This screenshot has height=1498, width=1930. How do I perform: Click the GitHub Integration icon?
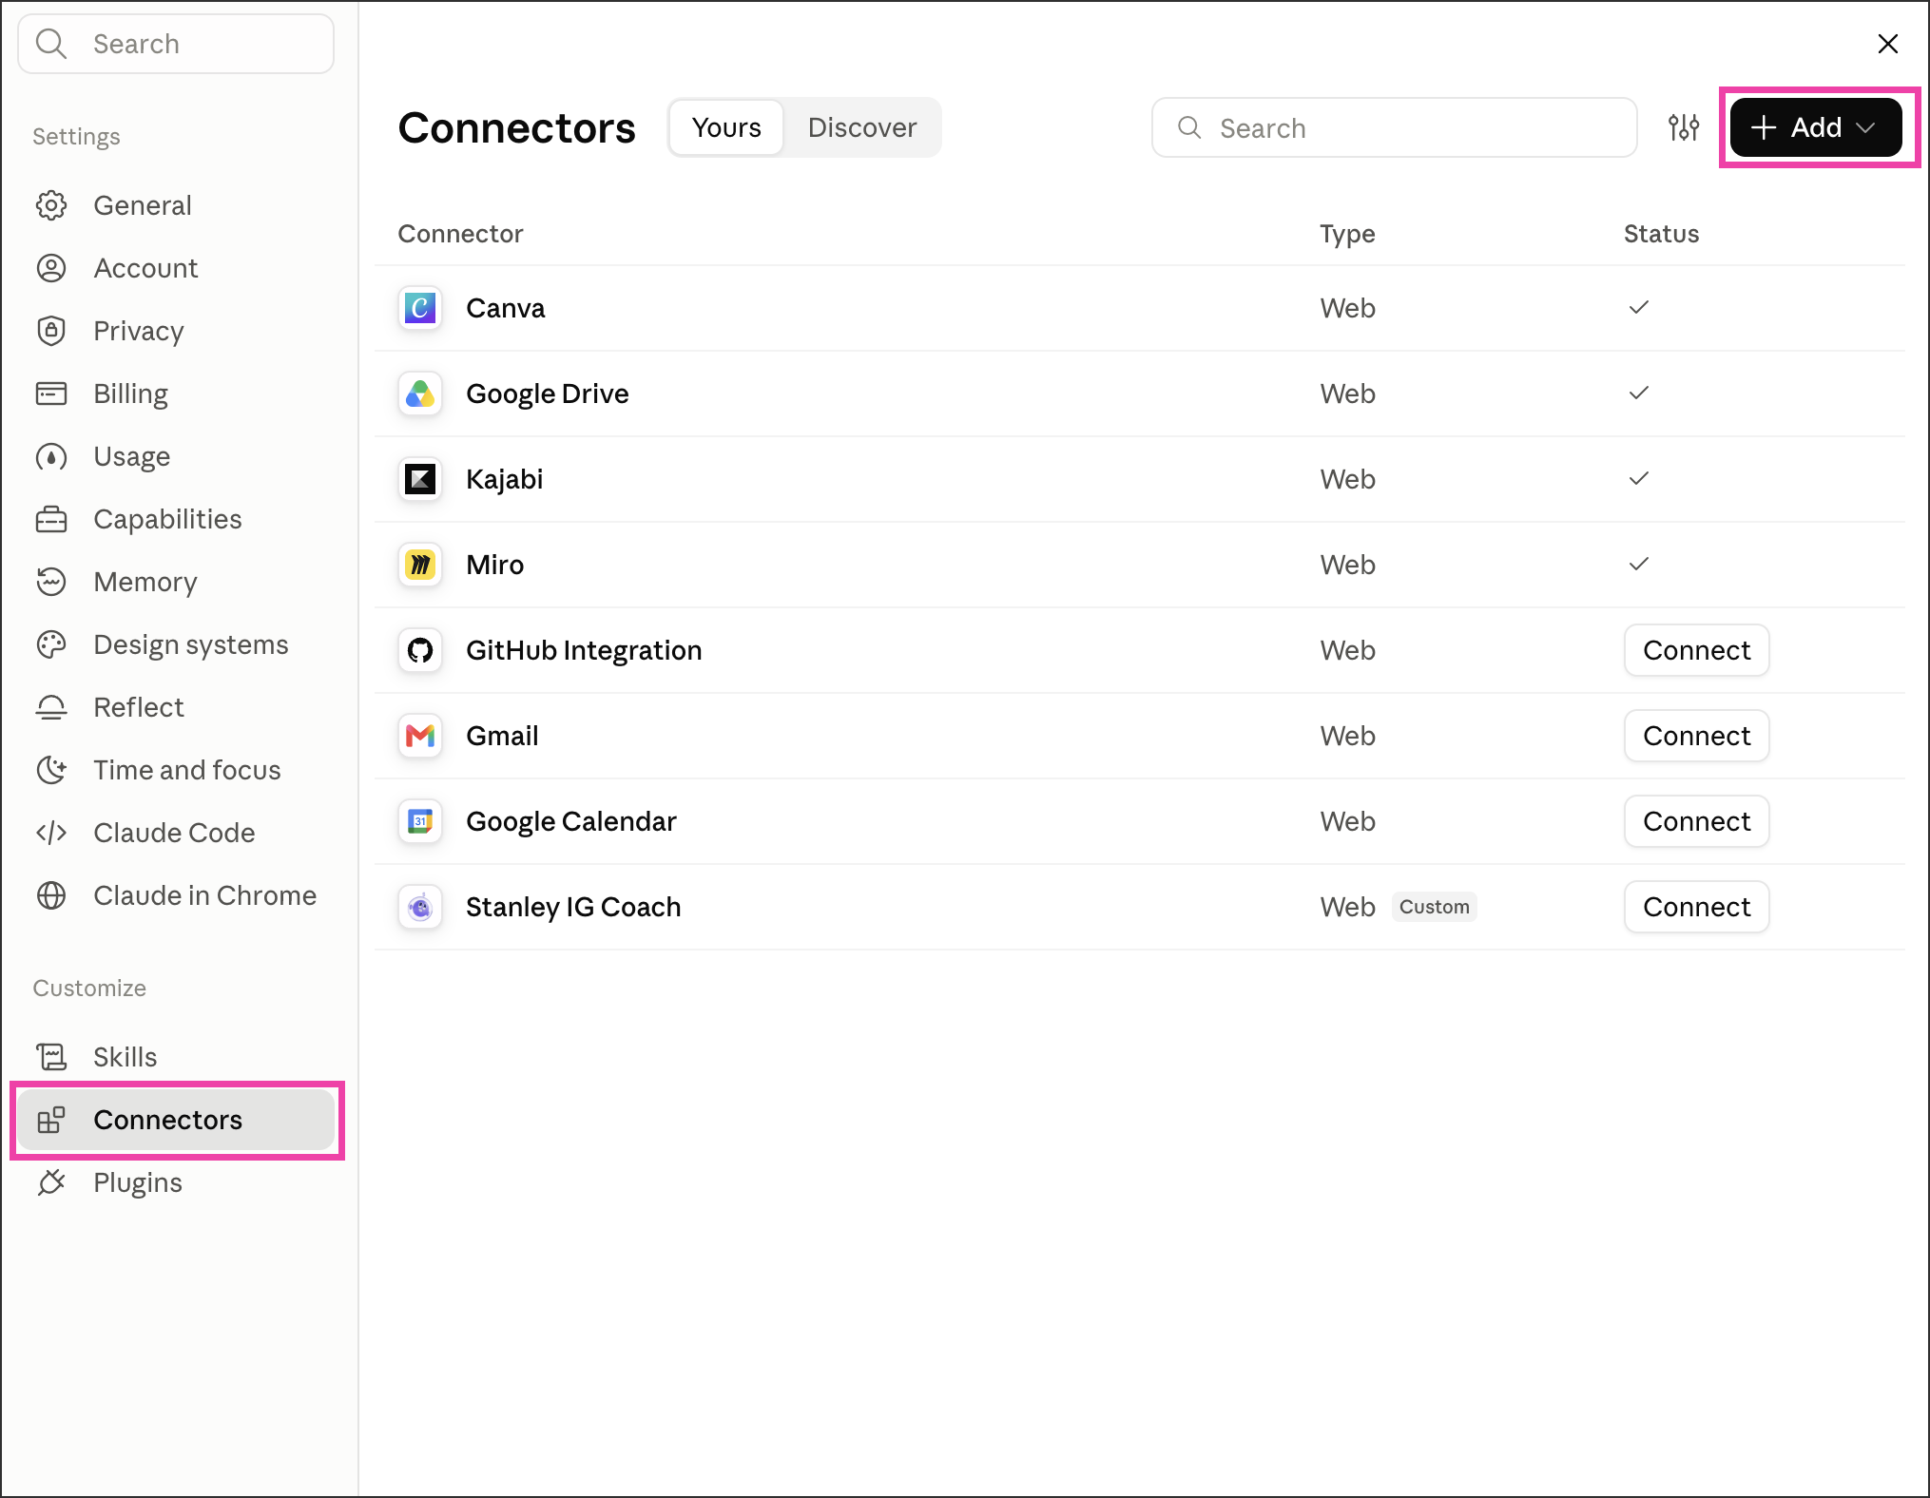click(420, 650)
